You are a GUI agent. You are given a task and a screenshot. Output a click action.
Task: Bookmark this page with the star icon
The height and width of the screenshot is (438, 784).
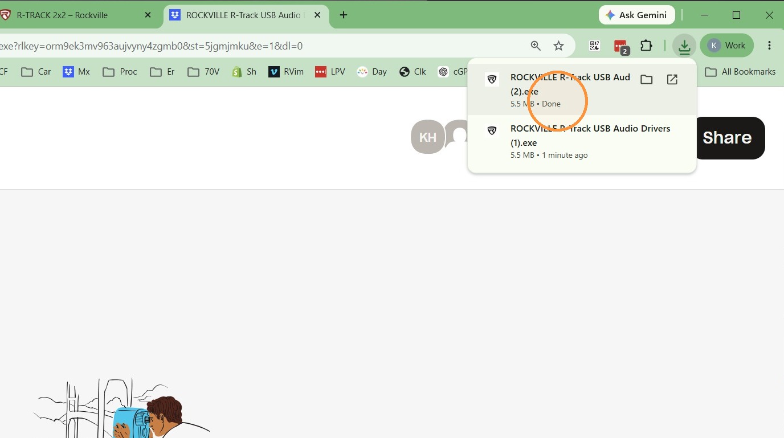point(558,46)
